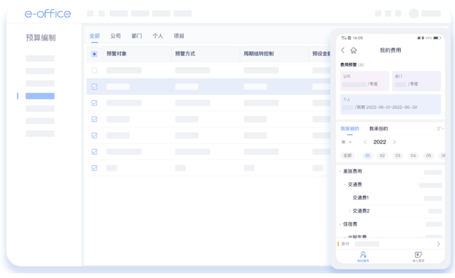Open the 个人 budget warning card
This screenshot has width=455, height=278.
(x=390, y=104)
